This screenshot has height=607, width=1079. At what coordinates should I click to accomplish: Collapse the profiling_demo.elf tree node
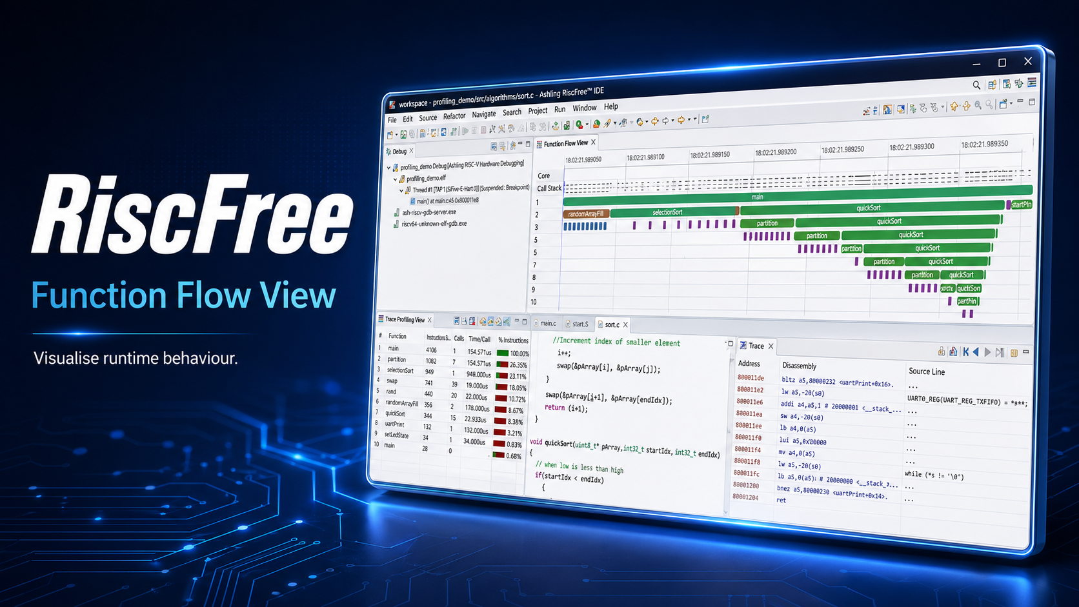click(395, 179)
